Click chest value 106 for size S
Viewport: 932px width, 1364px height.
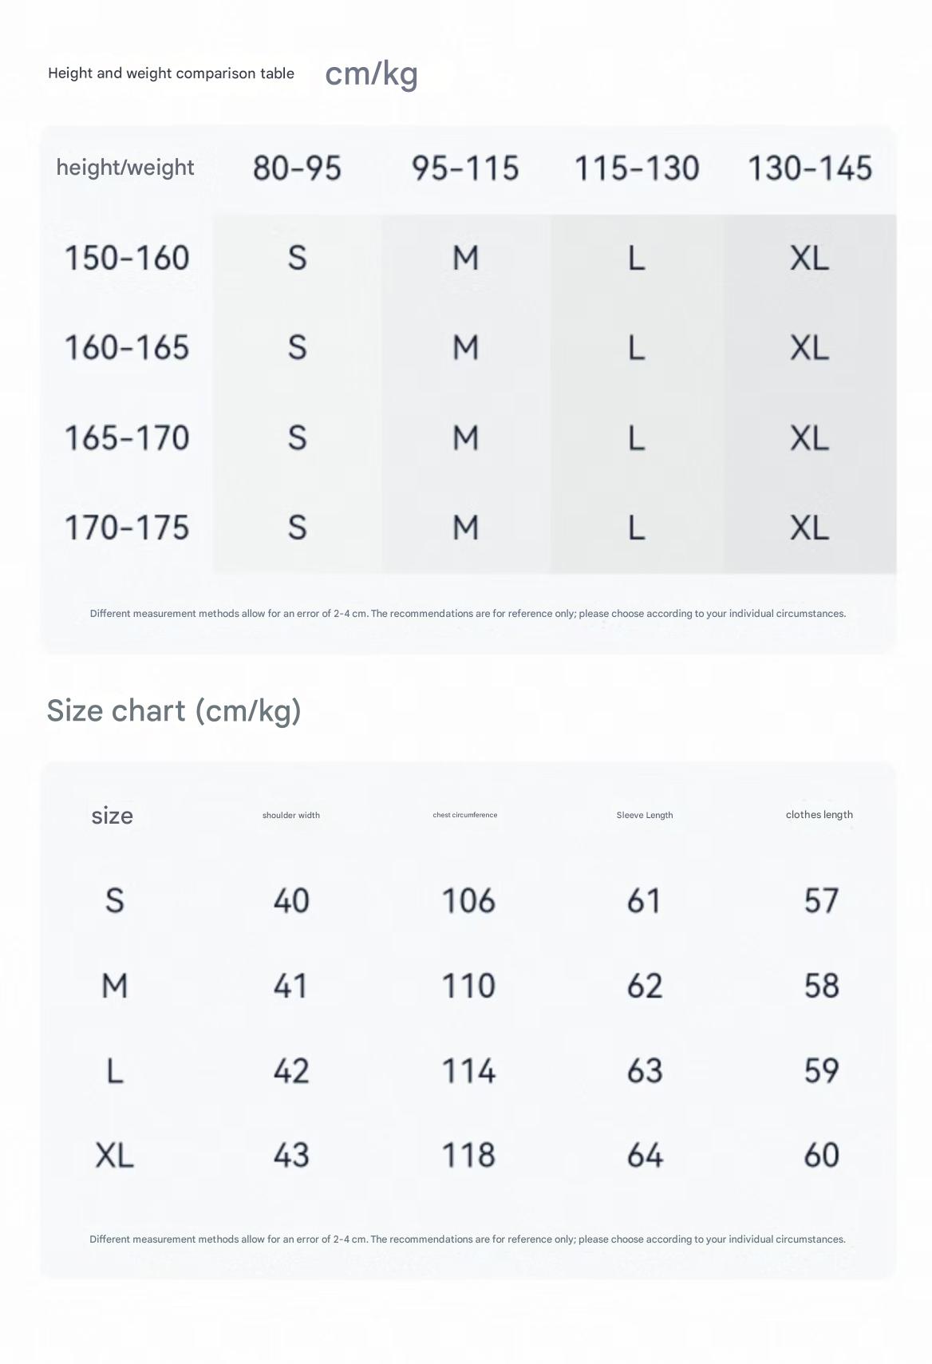(468, 901)
